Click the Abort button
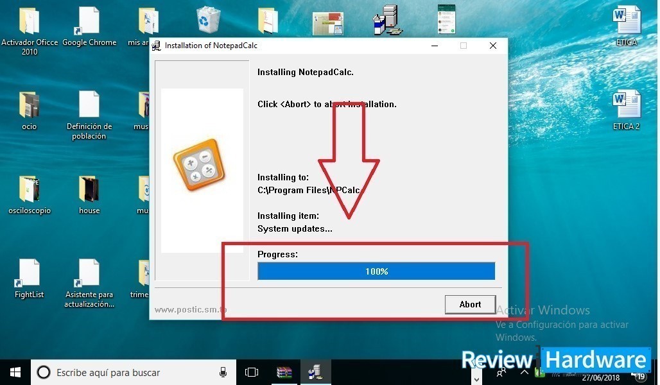 click(470, 304)
